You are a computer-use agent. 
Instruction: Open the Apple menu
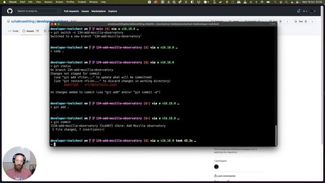[4, 2]
